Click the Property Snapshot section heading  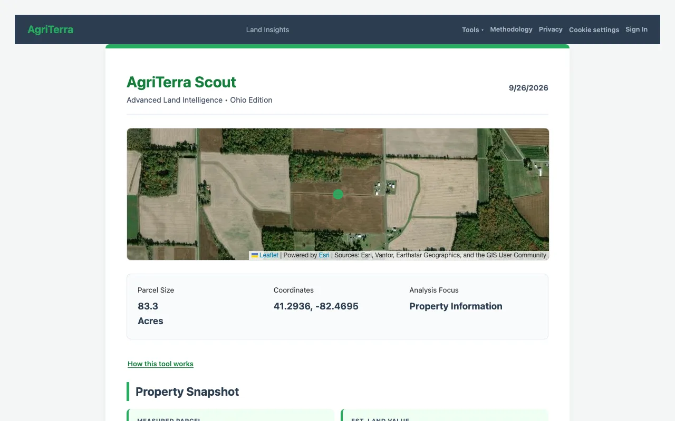point(187,392)
